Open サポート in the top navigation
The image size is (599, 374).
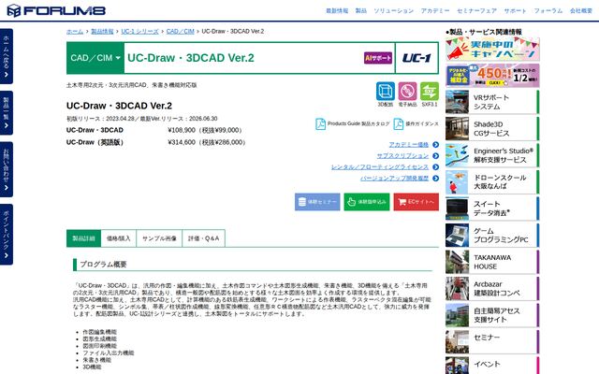tap(515, 10)
